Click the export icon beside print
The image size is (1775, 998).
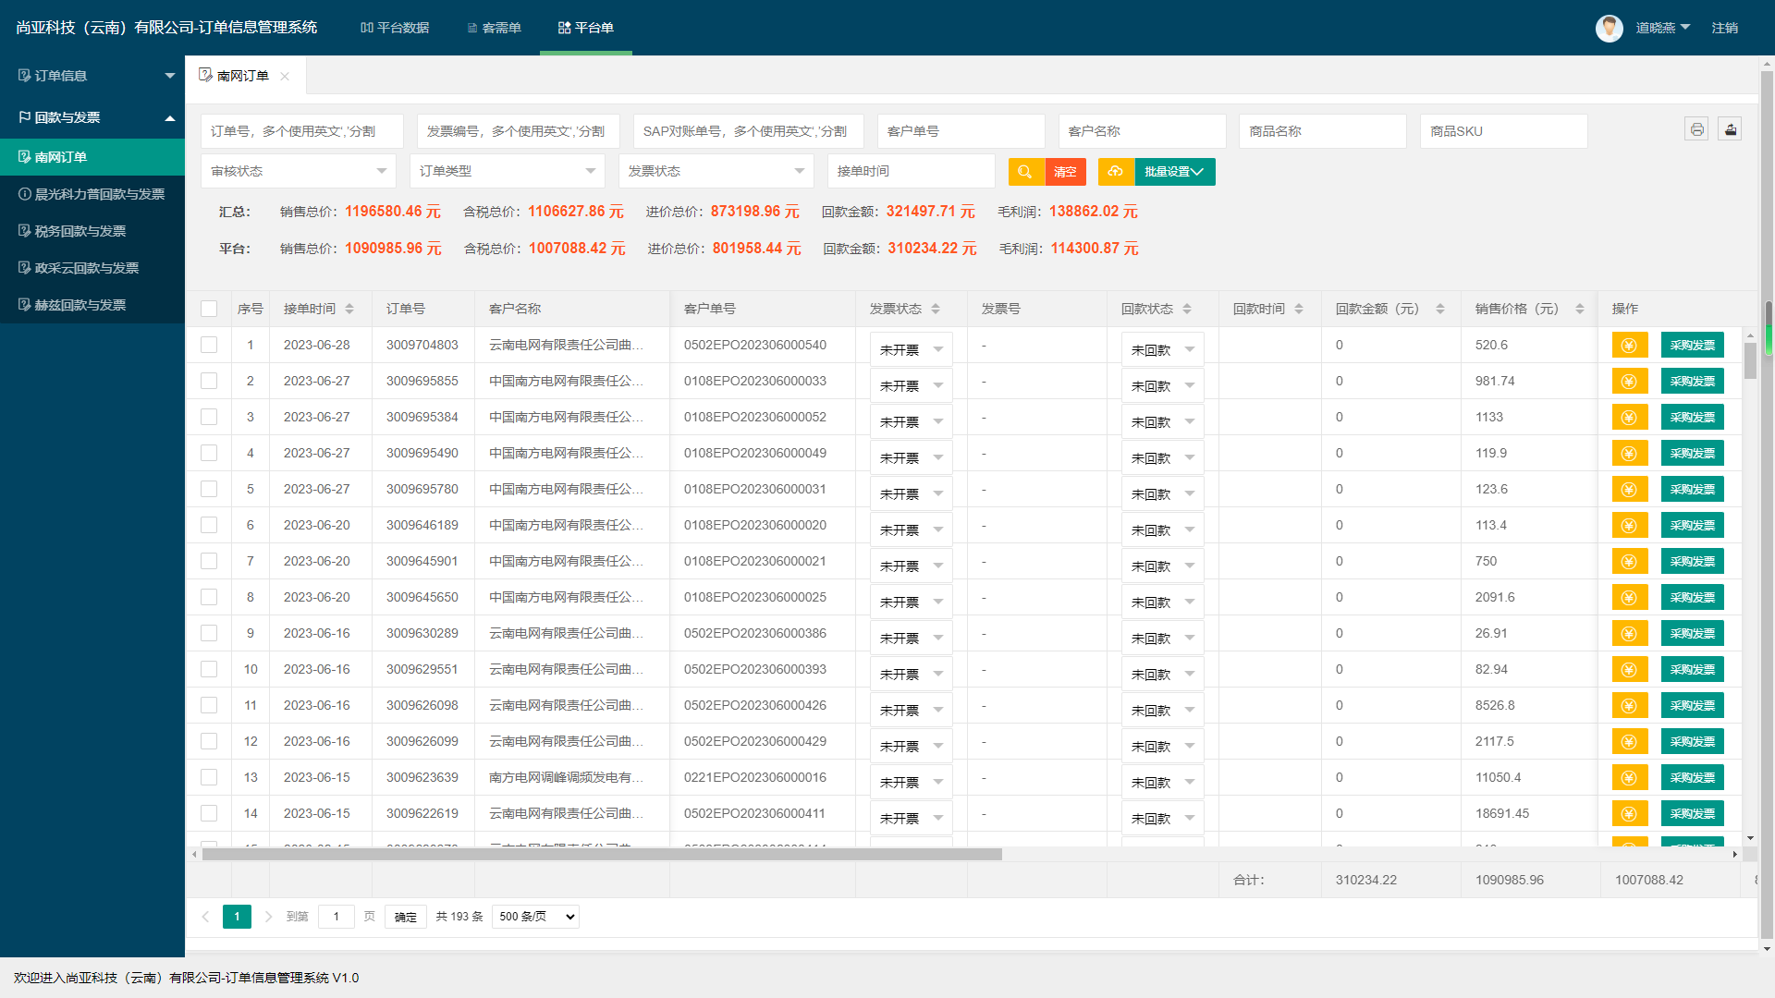point(1730,129)
